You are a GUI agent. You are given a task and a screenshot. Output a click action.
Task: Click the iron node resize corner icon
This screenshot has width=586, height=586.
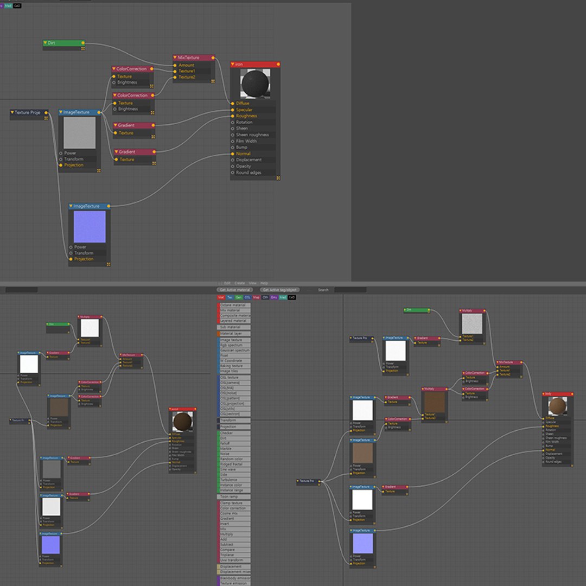[x=278, y=178]
